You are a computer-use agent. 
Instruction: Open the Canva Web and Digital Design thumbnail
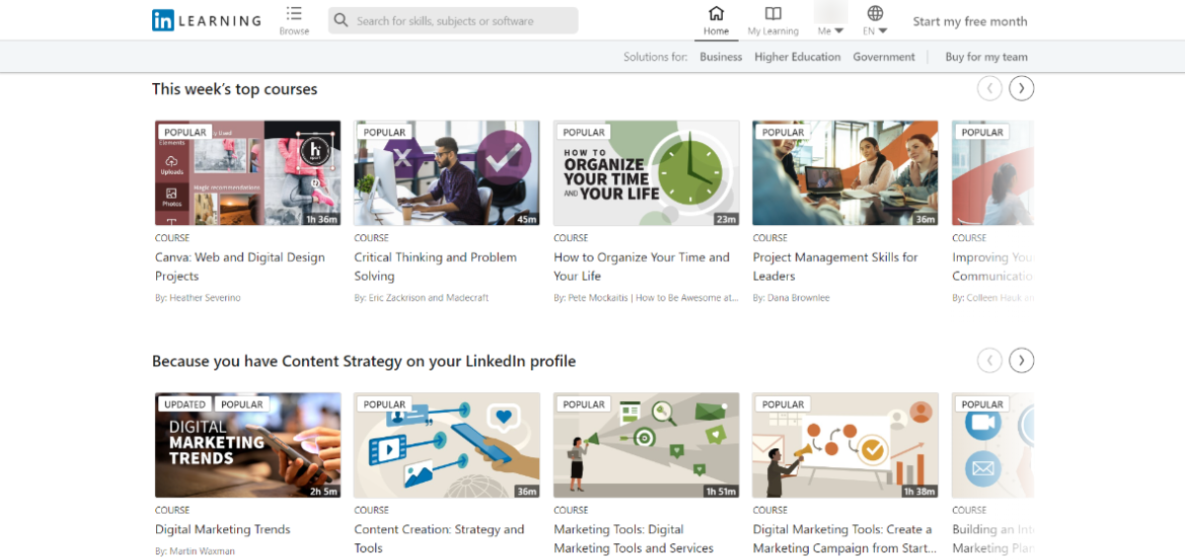248,173
